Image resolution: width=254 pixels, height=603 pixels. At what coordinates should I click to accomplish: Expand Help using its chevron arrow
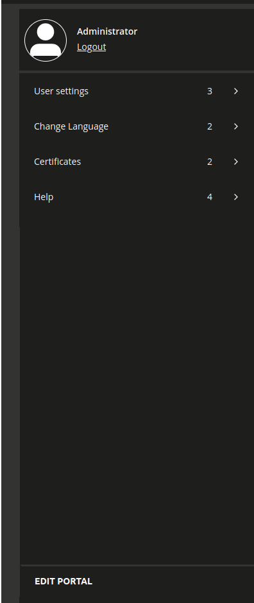(x=236, y=197)
